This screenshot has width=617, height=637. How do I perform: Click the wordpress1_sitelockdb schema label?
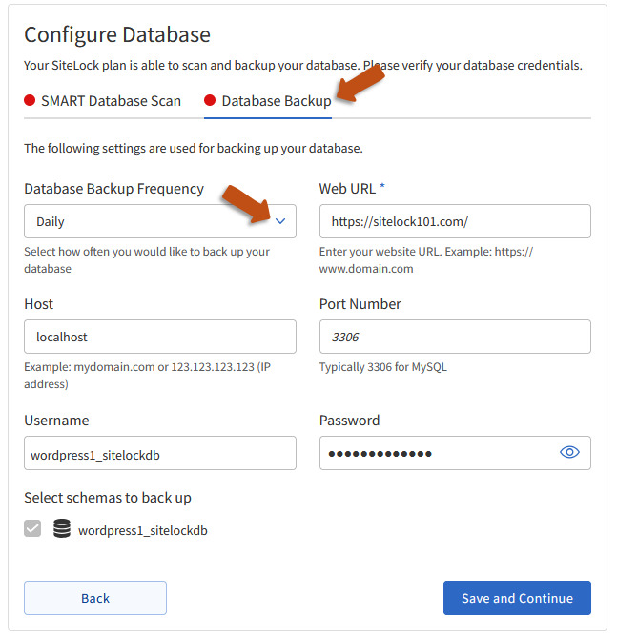(142, 529)
